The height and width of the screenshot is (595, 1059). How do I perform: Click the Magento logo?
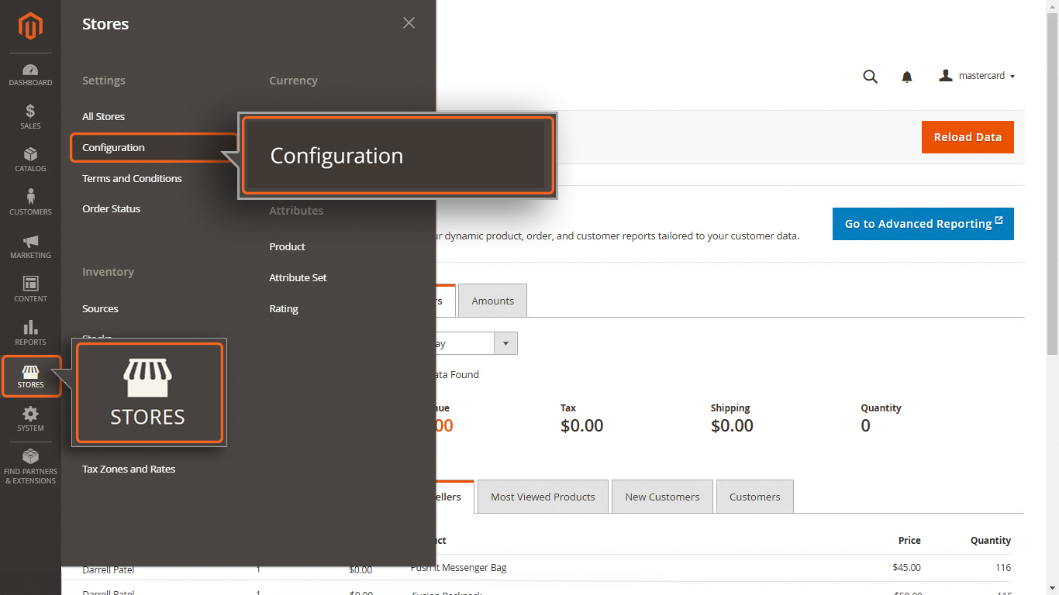(30, 26)
